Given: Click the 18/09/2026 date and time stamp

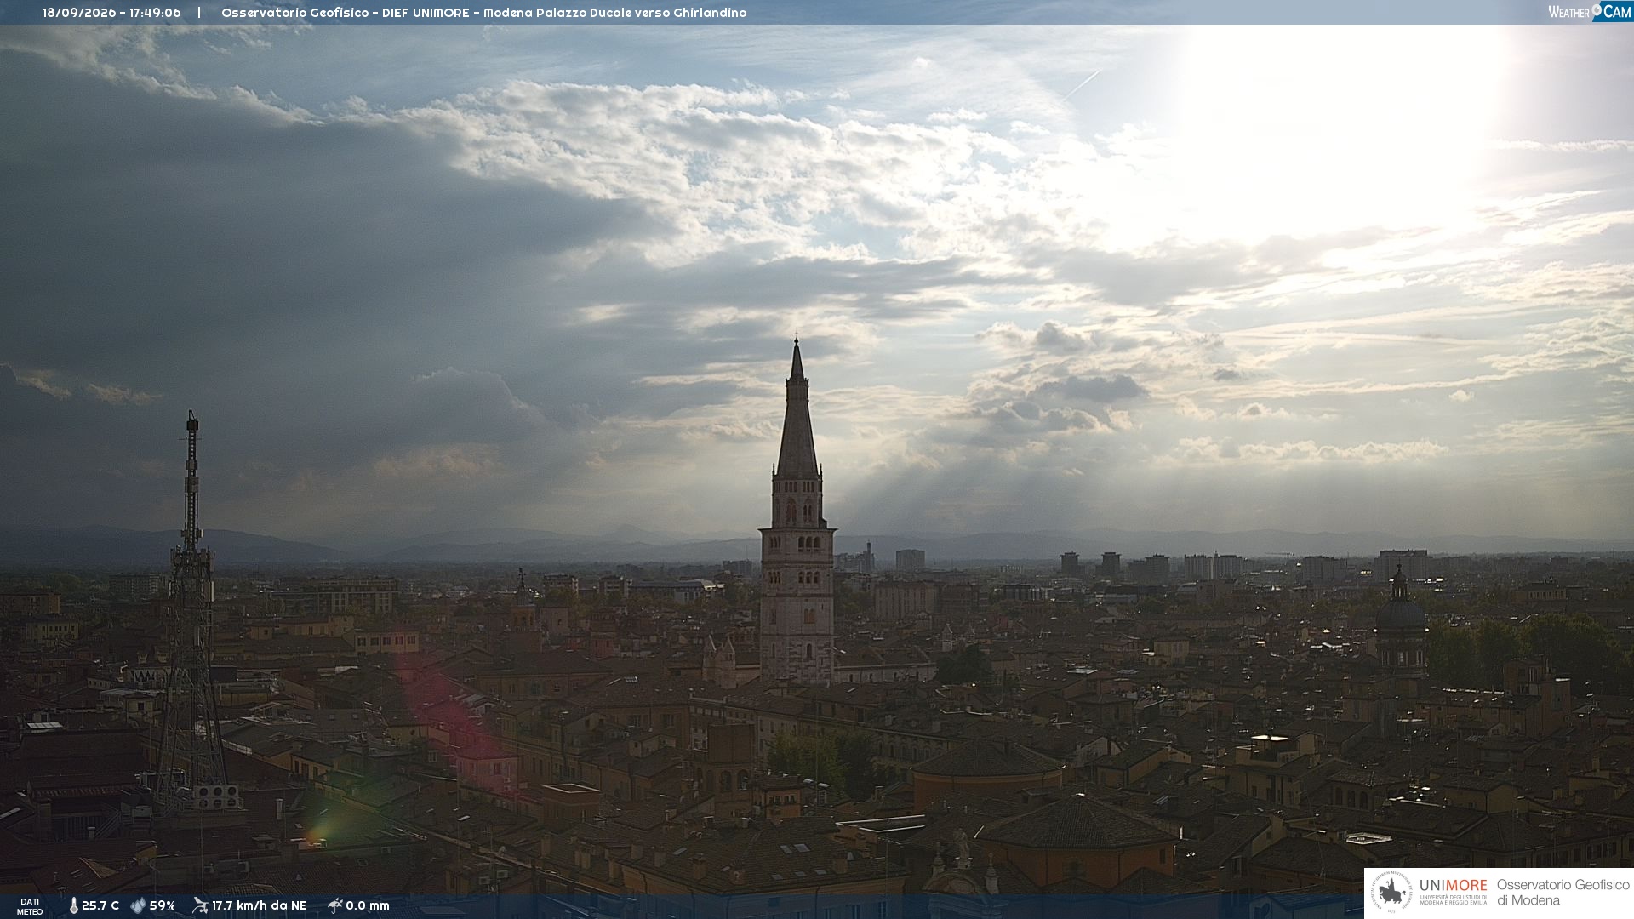Looking at the screenshot, I should pos(111,13).
